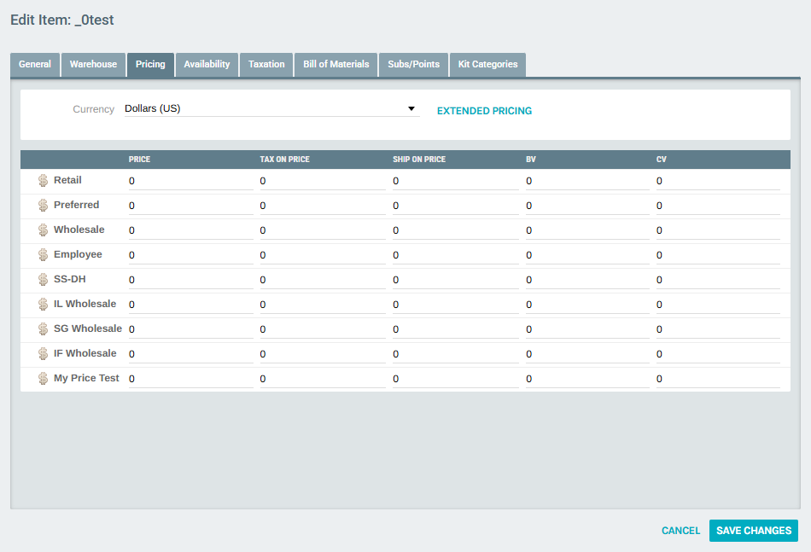Select the Employee CV input field
811x552 pixels.
pyautogui.click(x=717, y=255)
